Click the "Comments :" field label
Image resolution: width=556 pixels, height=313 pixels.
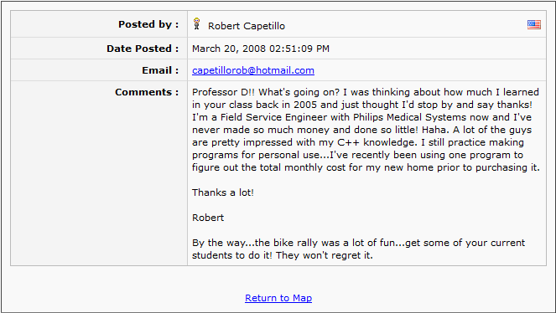pyautogui.click(x=147, y=92)
